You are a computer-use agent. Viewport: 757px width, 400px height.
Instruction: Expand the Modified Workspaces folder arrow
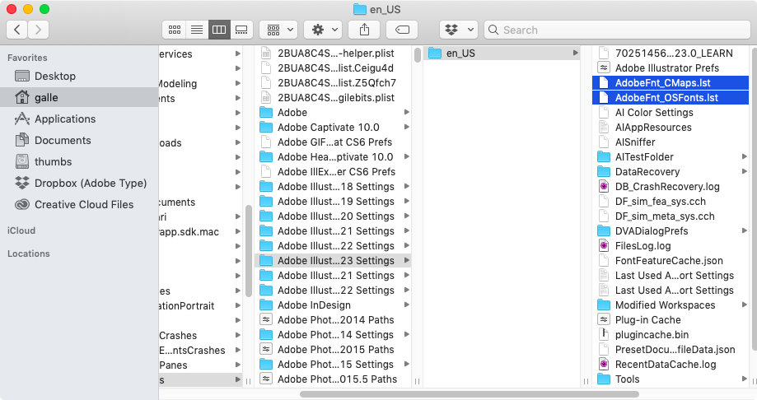point(744,305)
